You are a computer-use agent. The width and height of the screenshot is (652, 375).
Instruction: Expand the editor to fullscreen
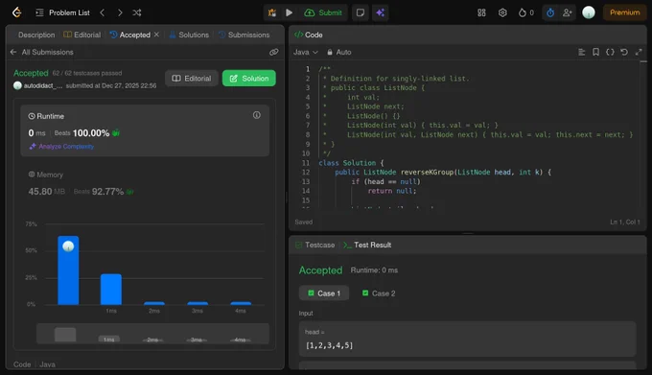[x=639, y=52]
